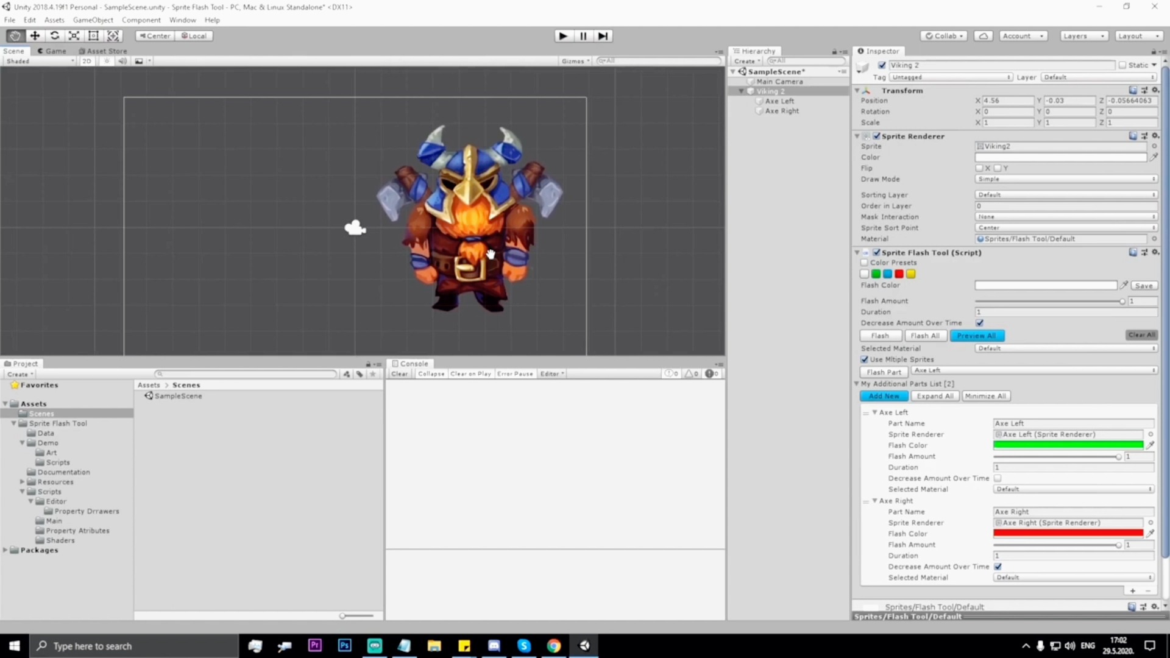Open the GameObject menu
The width and height of the screenshot is (1170, 658).
93,20
